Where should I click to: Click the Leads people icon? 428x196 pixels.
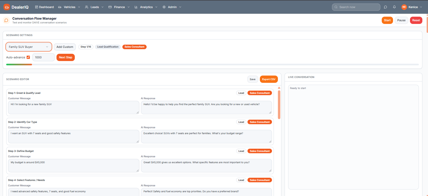[87, 7]
